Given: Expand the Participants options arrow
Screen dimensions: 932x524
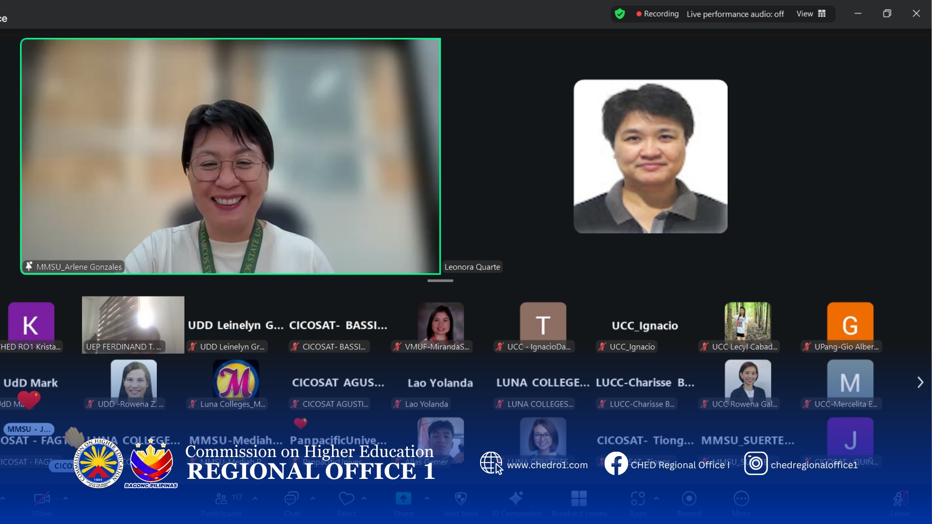Looking at the screenshot, I should (255, 498).
